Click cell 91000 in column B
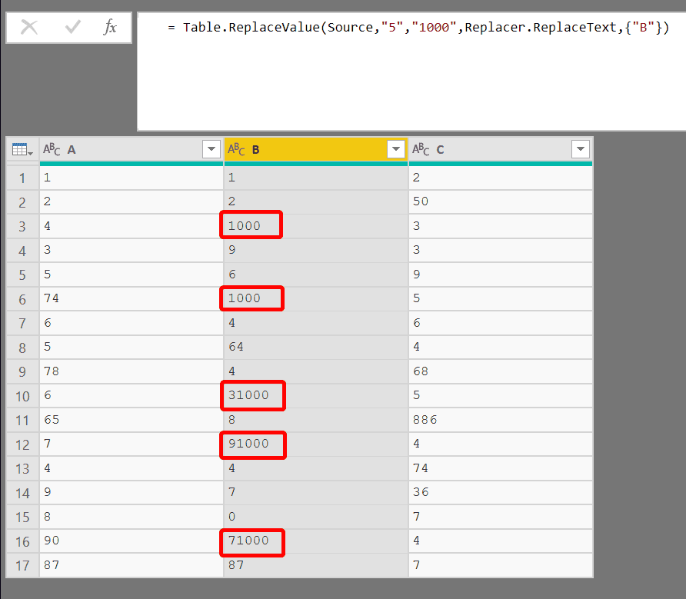The width and height of the screenshot is (686, 599). pos(316,444)
